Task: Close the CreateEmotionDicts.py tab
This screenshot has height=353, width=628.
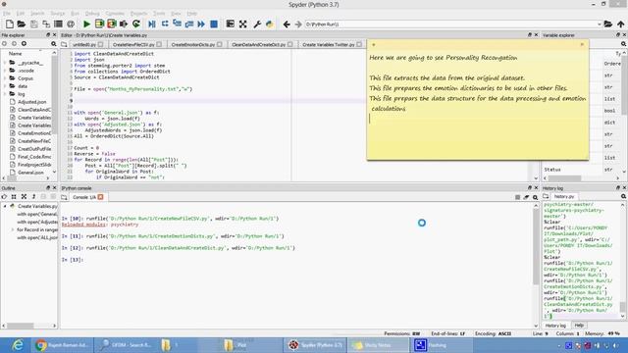Action: [x=220, y=44]
